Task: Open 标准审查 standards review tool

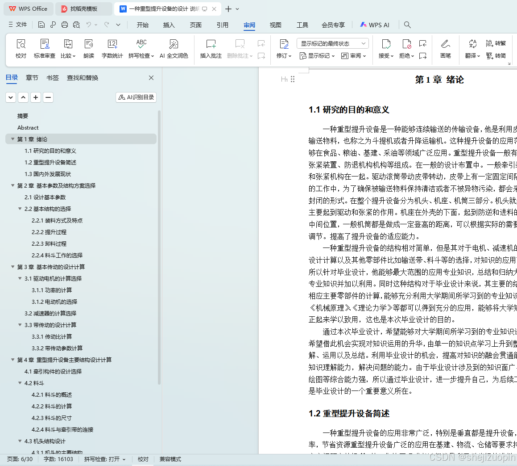Action: (x=45, y=49)
